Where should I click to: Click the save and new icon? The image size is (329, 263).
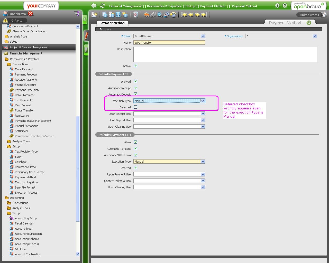coord(112,15)
